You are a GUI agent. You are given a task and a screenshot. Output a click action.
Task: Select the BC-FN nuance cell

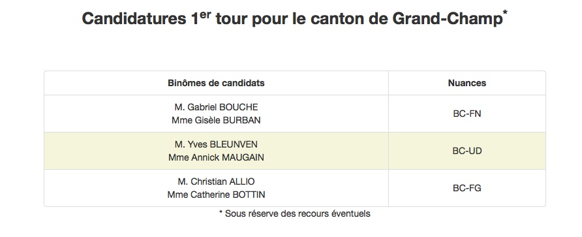pyautogui.click(x=467, y=114)
